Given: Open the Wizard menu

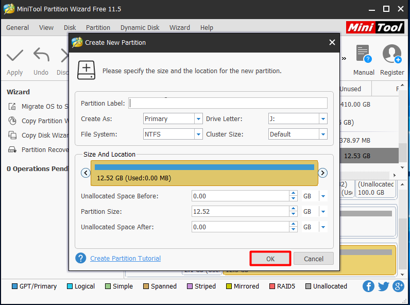Looking at the screenshot, I should [x=180, y=27].
